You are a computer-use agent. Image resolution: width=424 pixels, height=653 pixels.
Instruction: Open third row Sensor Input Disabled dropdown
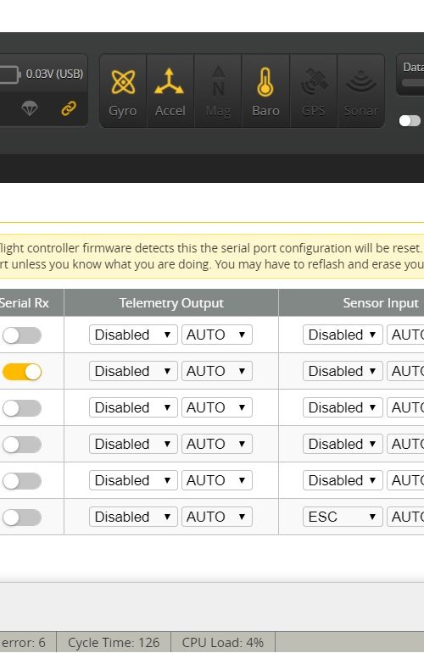click(x=343, y=407)
